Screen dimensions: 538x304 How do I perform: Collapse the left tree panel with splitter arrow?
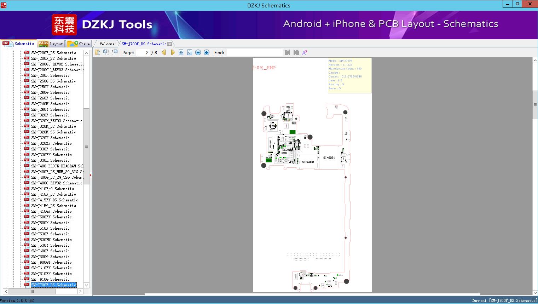91,175
